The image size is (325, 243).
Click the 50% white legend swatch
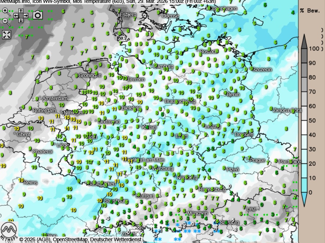(304, 127)
